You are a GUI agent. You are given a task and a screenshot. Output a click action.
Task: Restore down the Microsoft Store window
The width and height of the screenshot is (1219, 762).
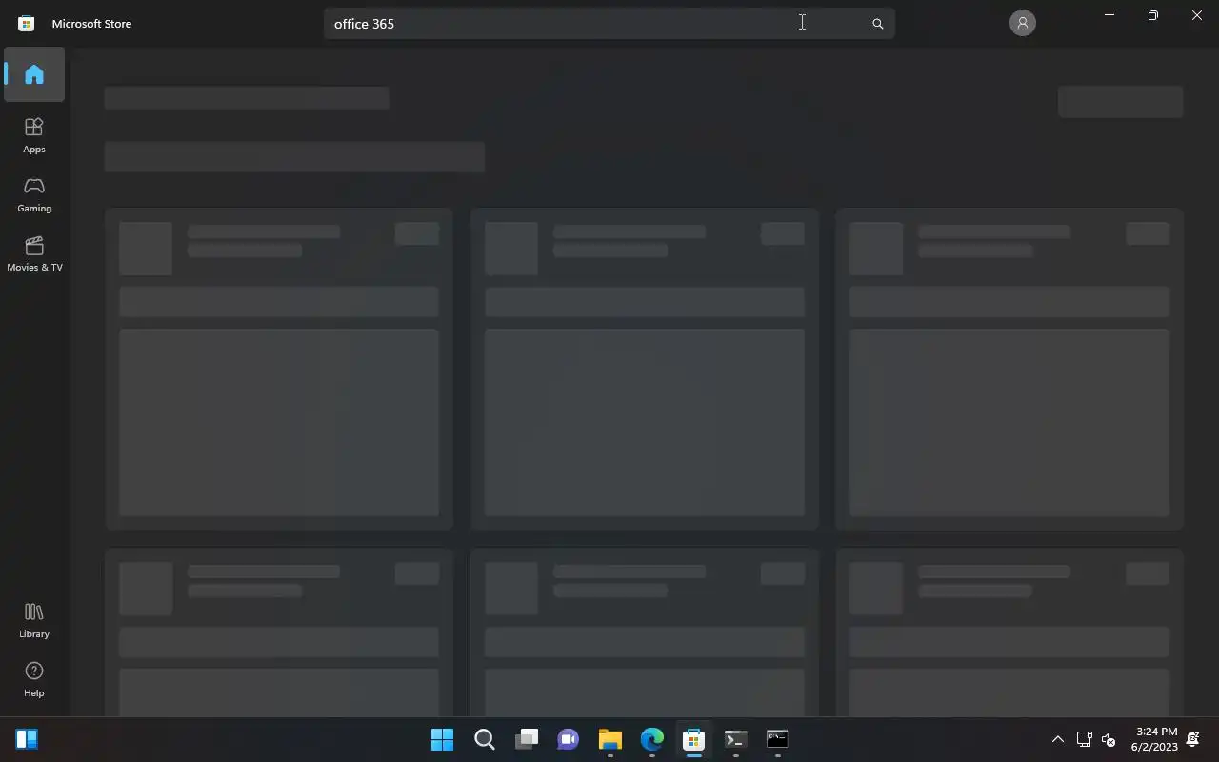point(1153,15)
